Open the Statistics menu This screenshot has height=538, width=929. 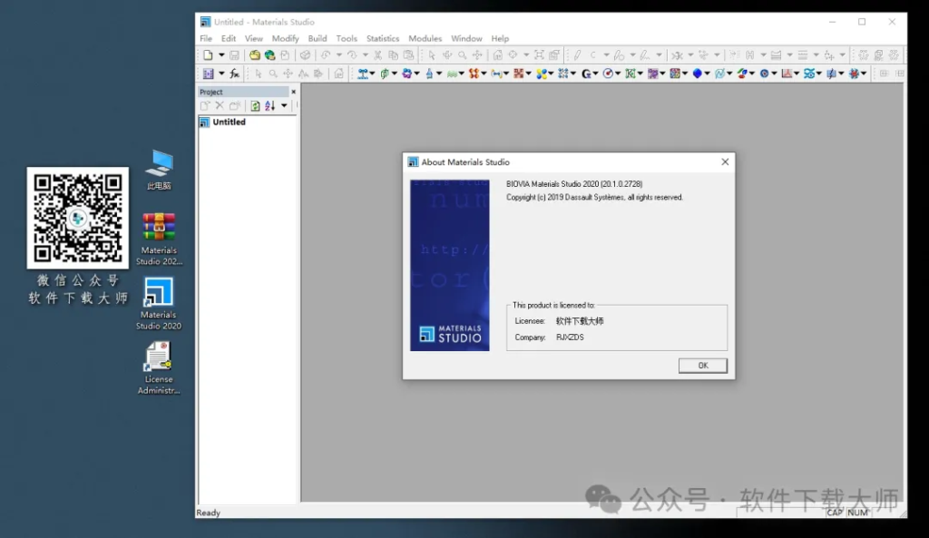[382, 39]
